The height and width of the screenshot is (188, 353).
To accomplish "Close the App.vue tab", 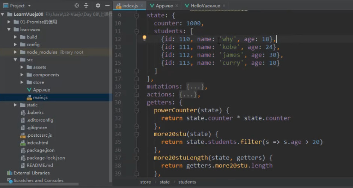I will (177, 6).
